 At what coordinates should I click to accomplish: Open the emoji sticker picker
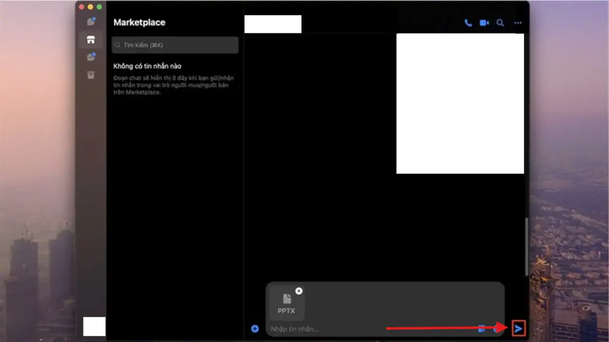click(x=496, y=328)
